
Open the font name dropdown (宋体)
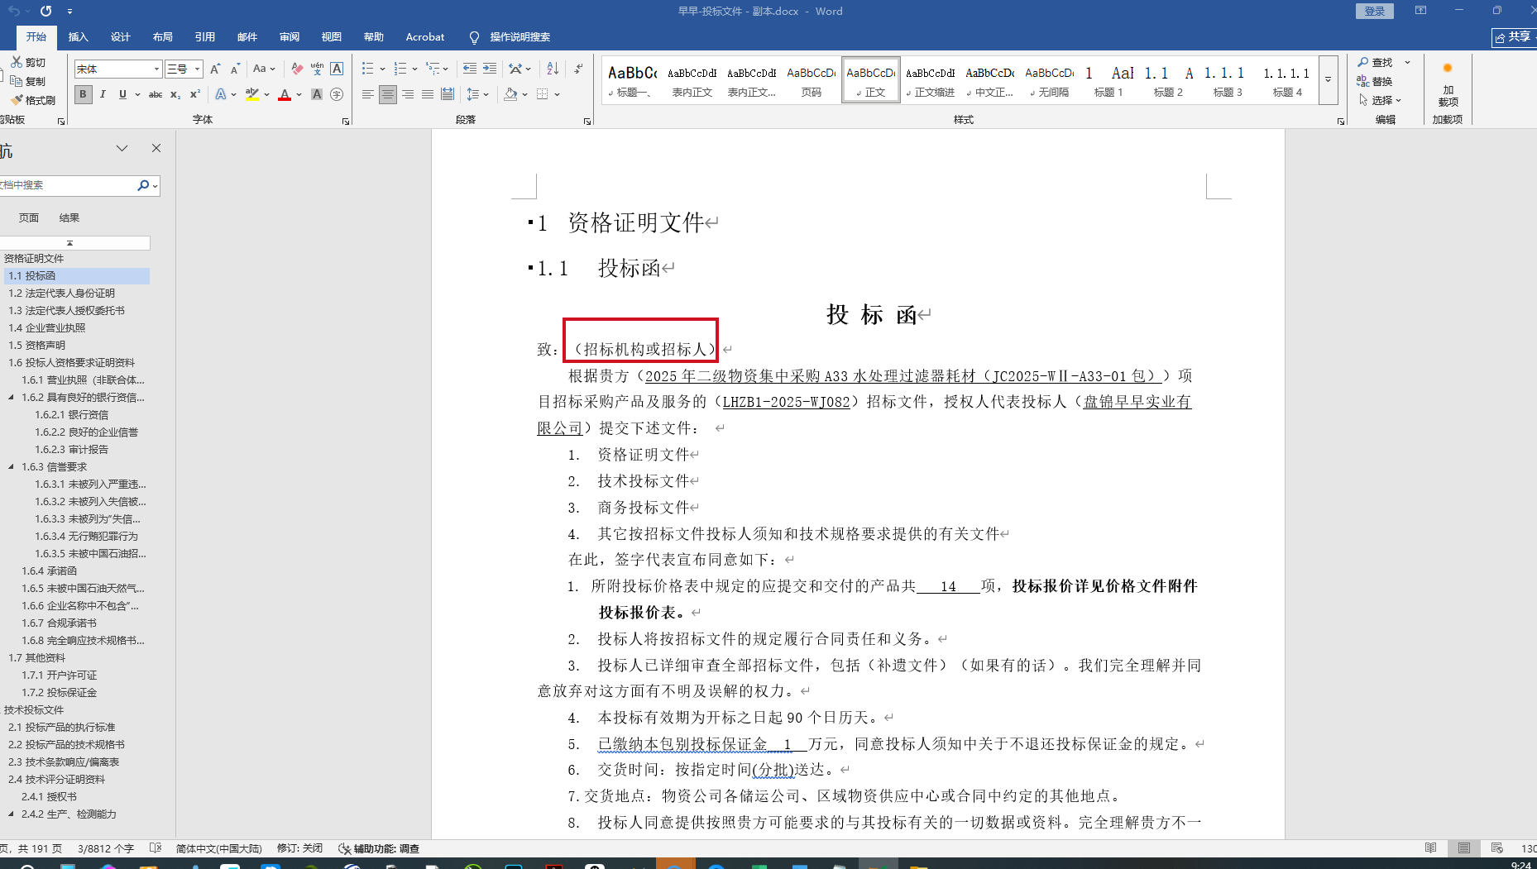[x=156, y=69]
